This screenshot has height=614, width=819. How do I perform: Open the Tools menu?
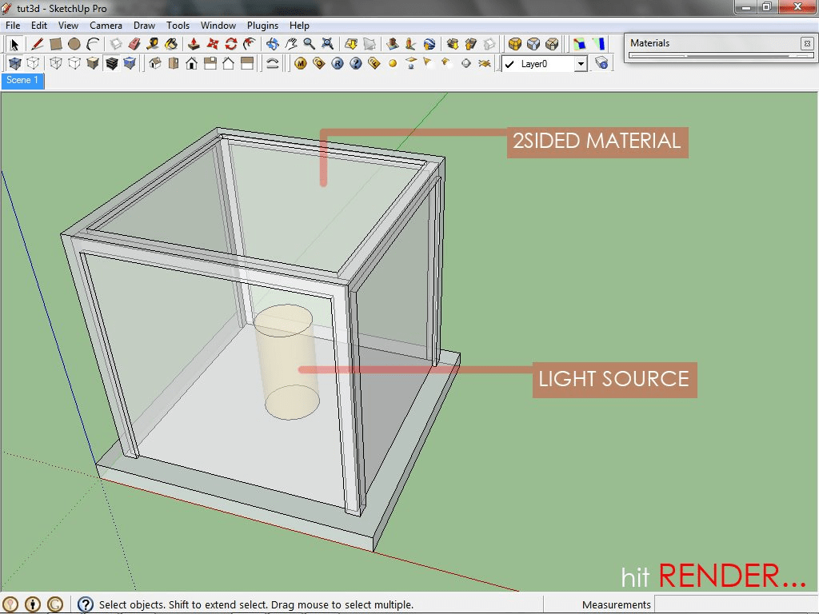tap(178, 25)
